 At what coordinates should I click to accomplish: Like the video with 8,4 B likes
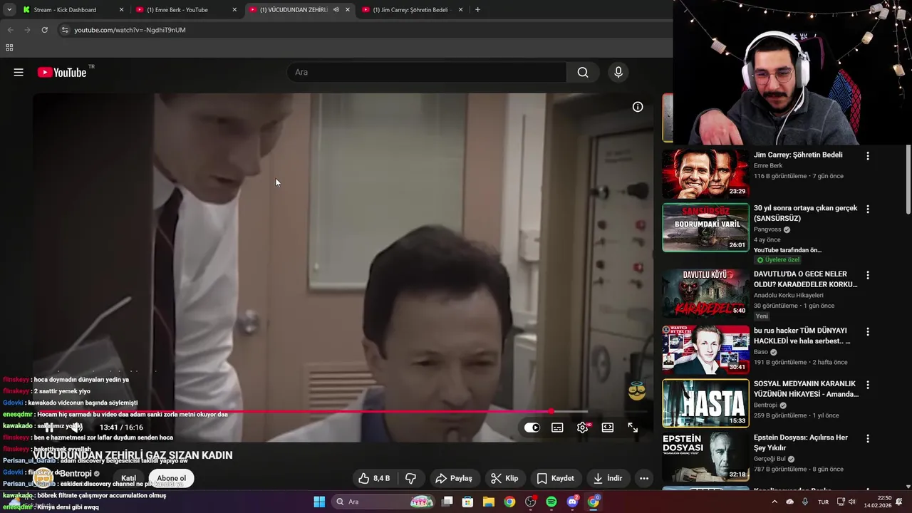(374, 478)
